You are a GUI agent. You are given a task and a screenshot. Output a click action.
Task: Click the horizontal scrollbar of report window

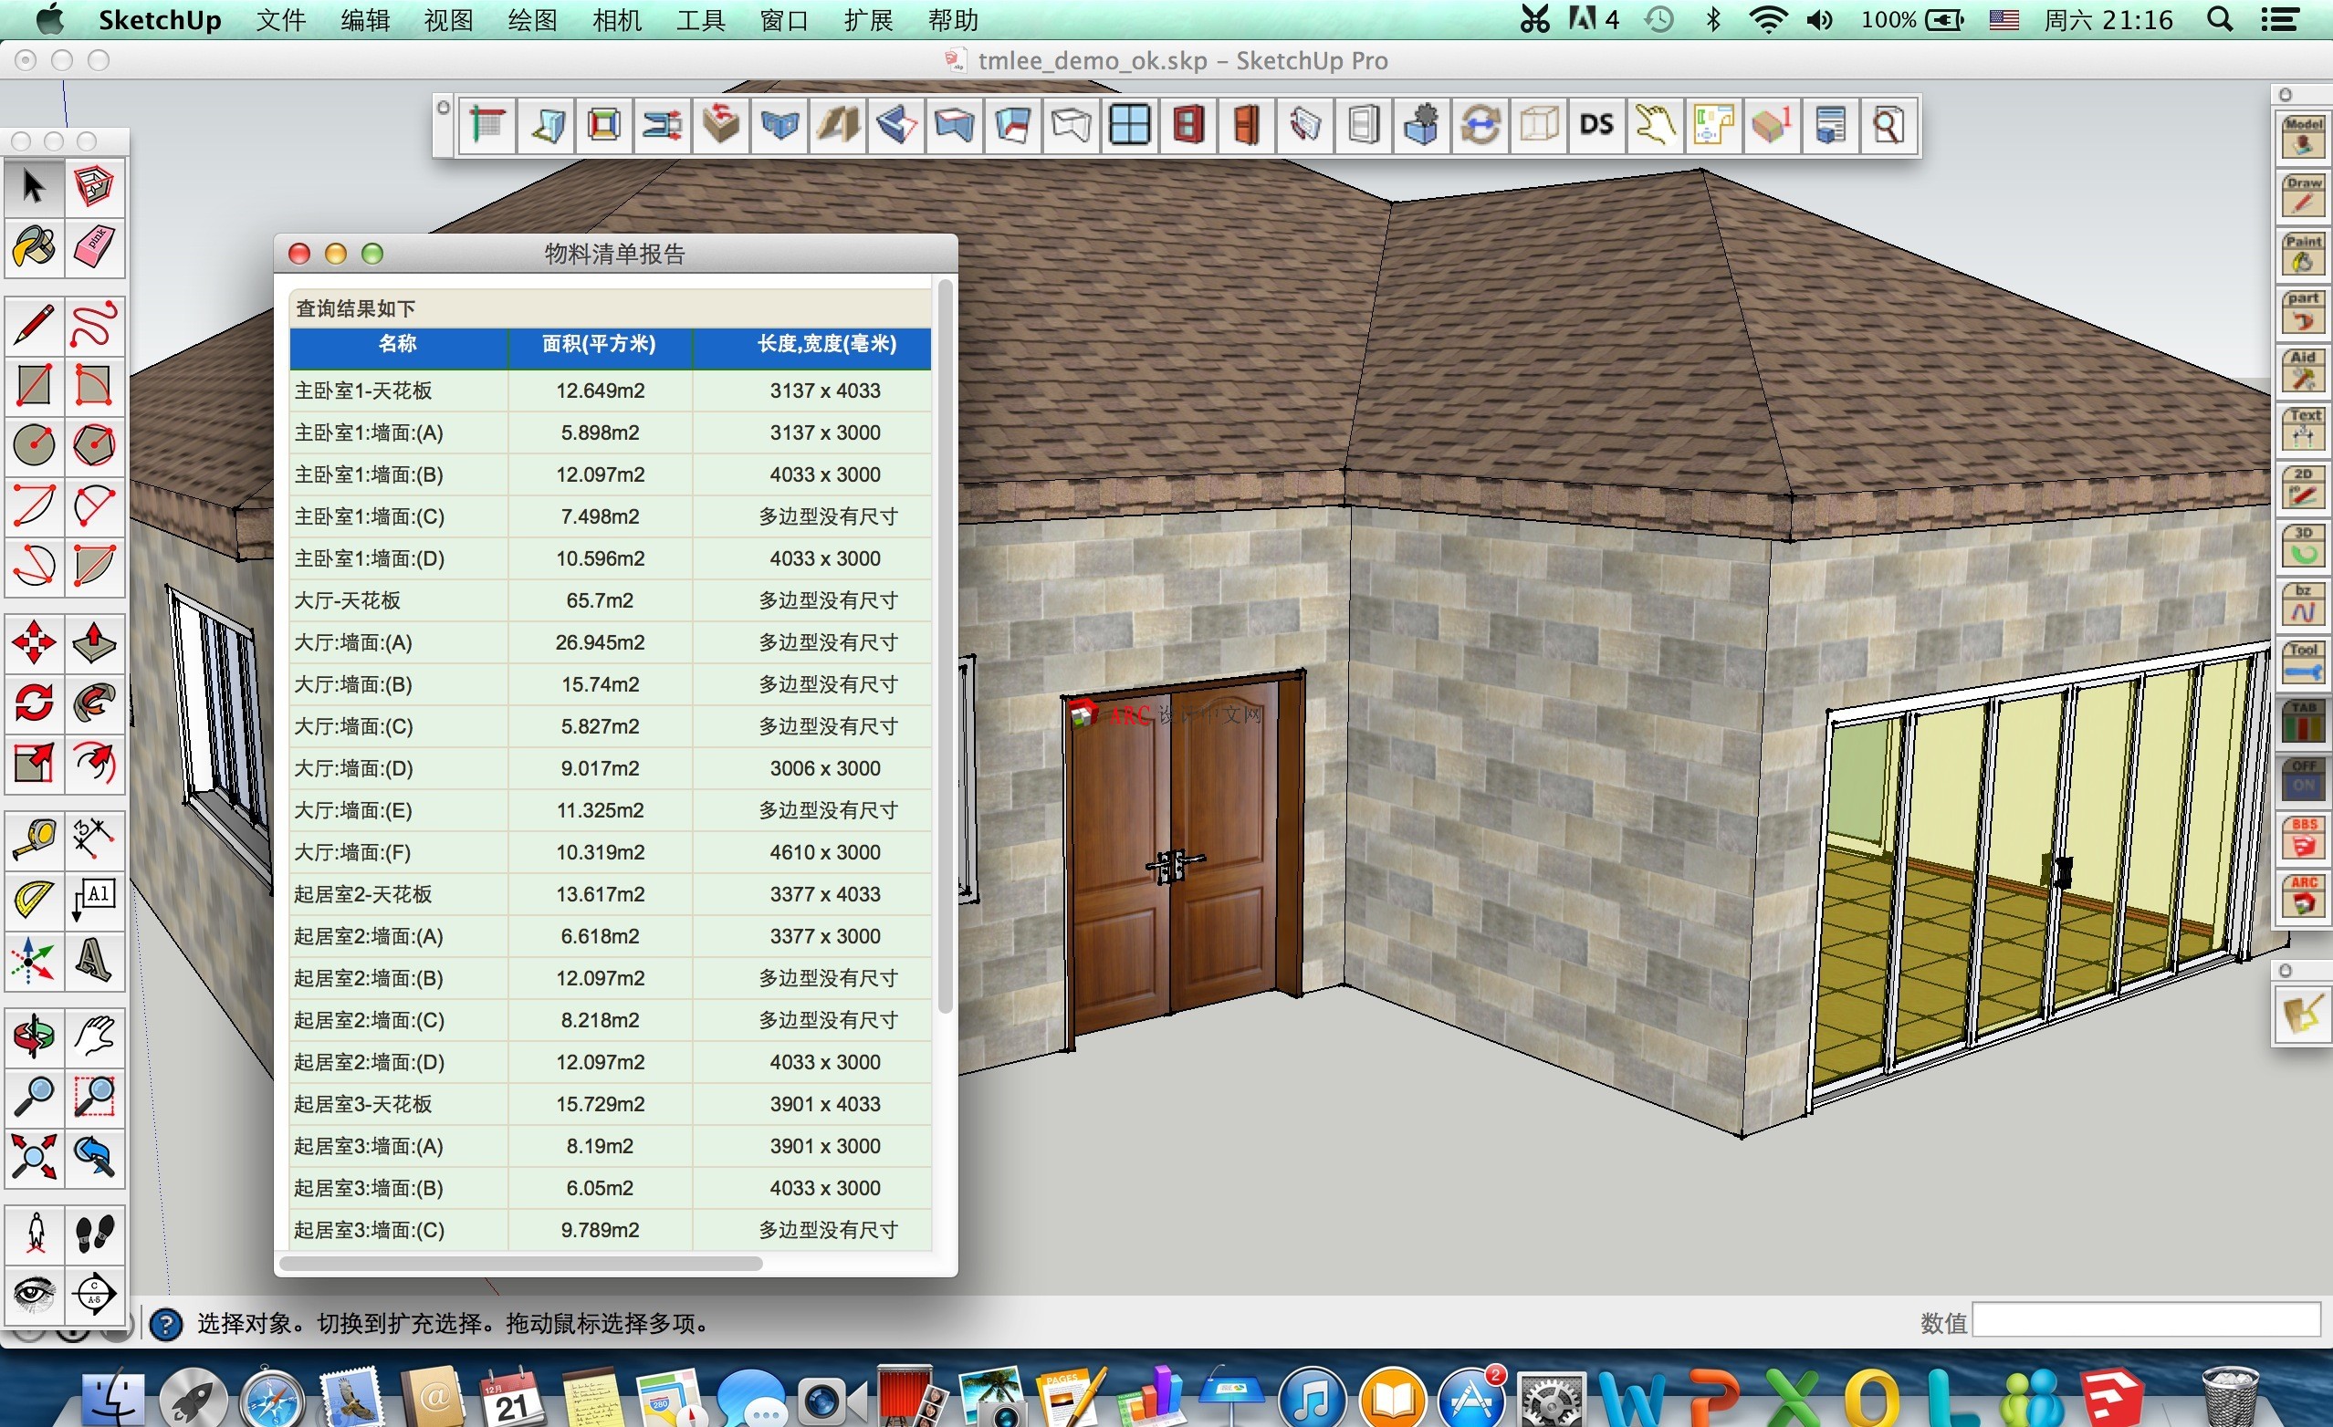tap(521, 1264)
